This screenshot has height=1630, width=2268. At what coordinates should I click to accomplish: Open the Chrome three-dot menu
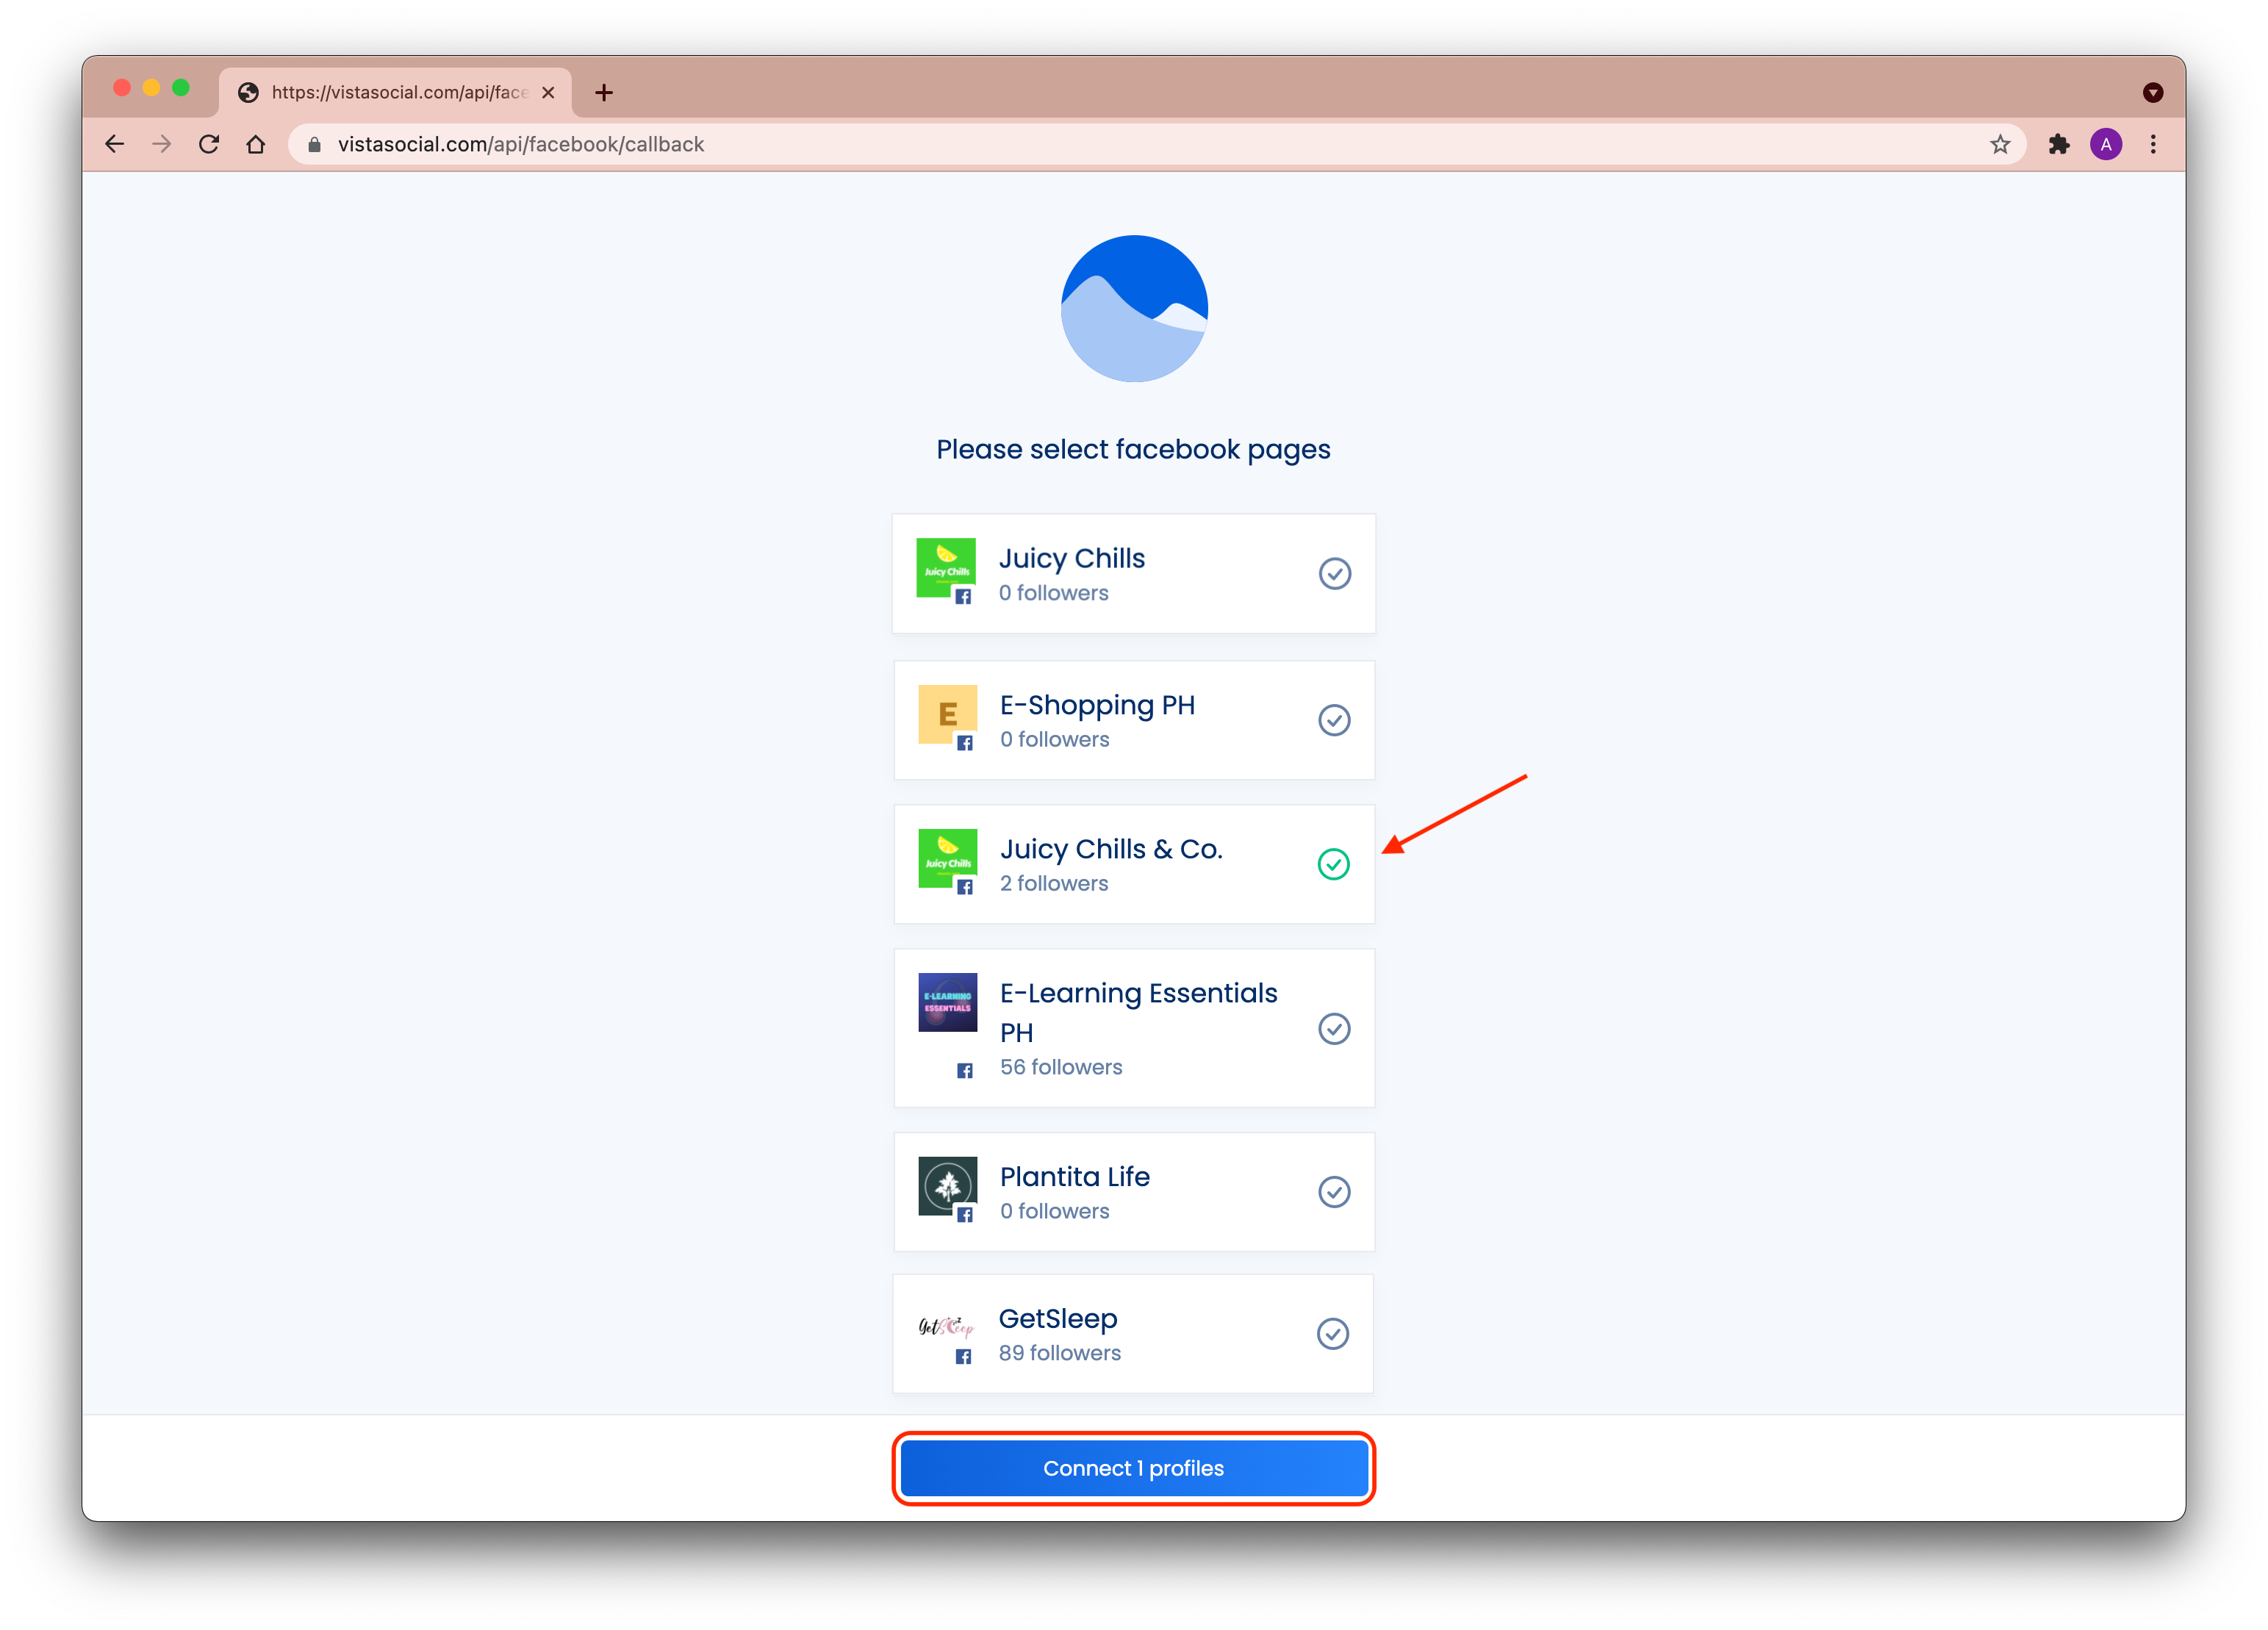[x=2153, y=144]
